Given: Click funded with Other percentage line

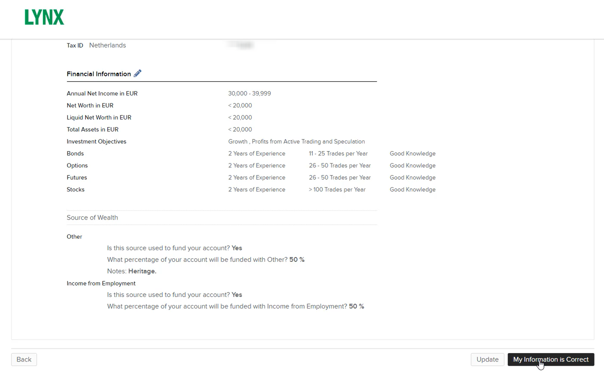Looking at the screenshot, I should pos(206,260).
